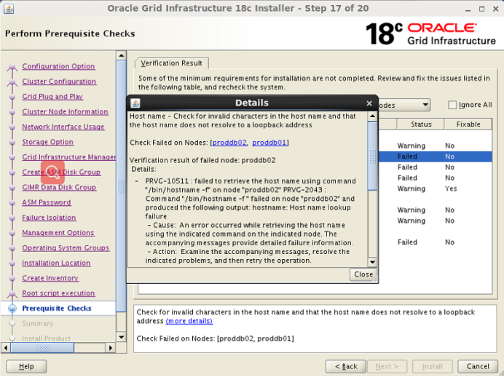This screenshot has width=504, height=377.
Task: Close the Details dialog with X
Action: pos(369,103)
